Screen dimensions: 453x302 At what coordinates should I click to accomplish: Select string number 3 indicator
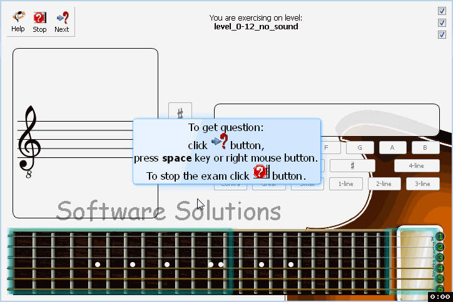point(440,258)
